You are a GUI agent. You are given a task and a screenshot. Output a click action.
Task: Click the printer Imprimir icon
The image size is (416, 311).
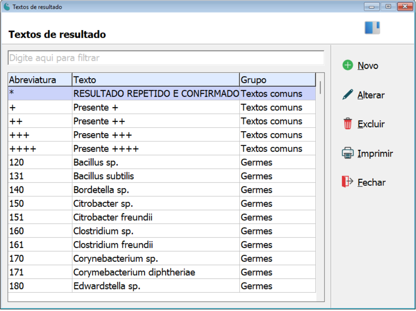(348, 153)
